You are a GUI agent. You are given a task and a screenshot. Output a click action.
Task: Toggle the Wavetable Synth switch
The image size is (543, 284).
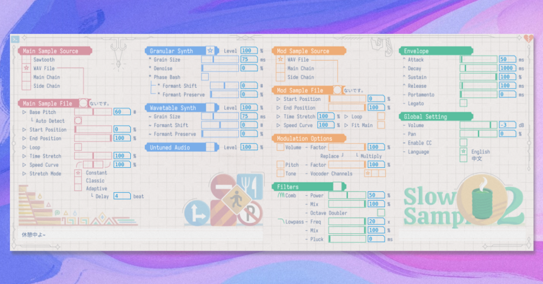(x=210, y=107)
